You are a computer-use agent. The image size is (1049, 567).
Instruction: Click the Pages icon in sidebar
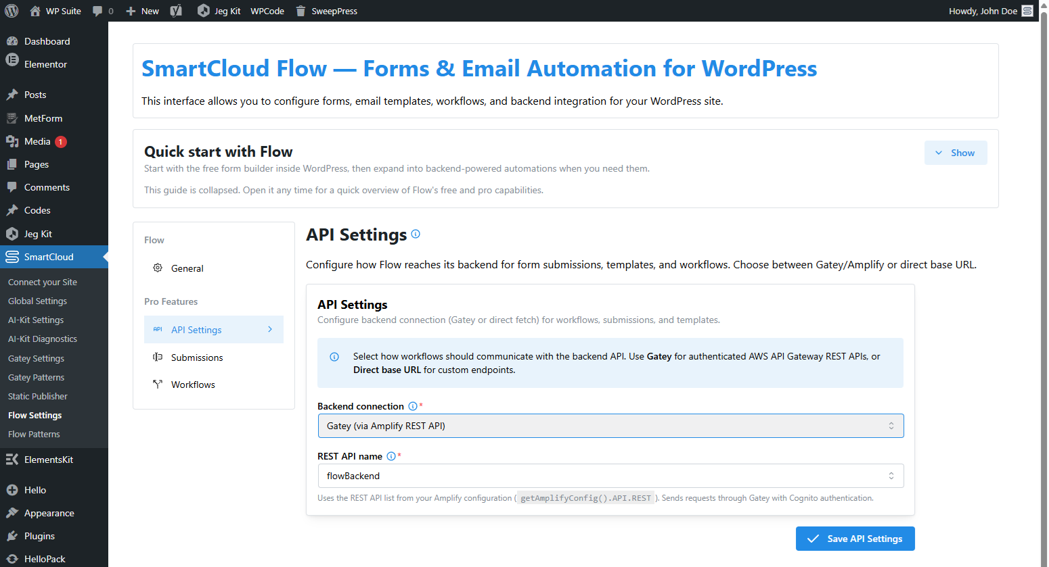point(12,164)
